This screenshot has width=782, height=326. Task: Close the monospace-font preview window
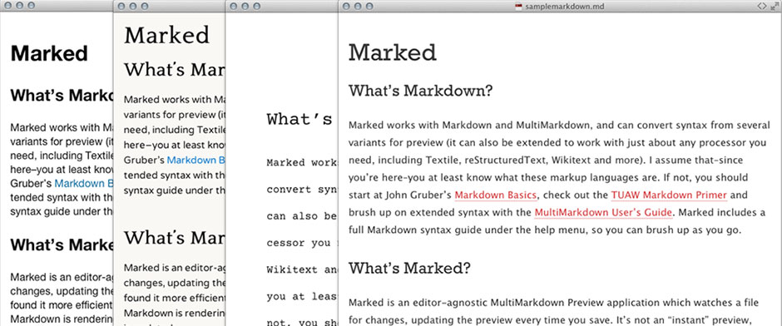point(233,6)
